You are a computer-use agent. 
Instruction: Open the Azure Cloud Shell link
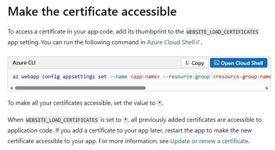click(x=171, y=42)
